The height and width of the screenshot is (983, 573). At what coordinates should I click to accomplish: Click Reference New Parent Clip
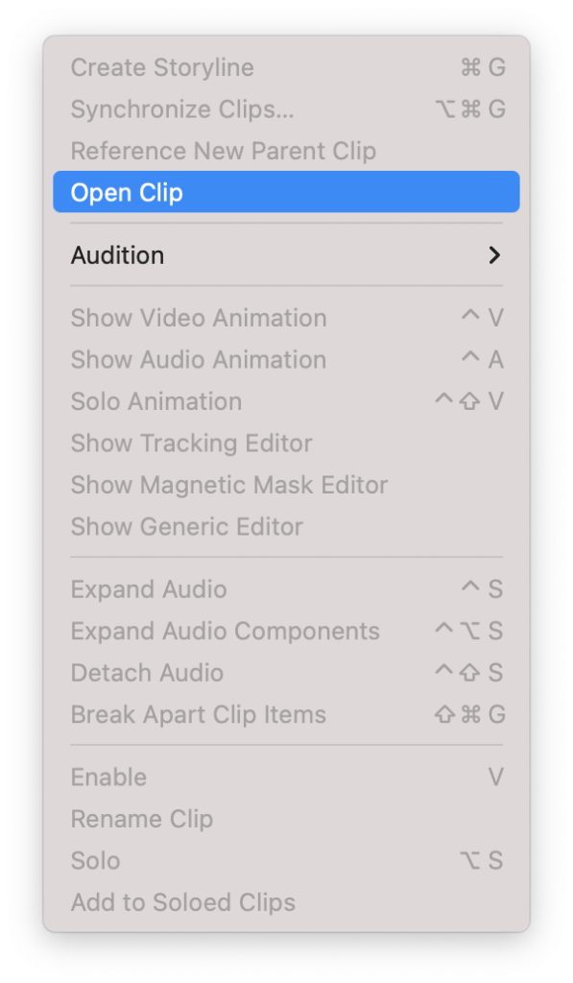[x=223, y=151]
